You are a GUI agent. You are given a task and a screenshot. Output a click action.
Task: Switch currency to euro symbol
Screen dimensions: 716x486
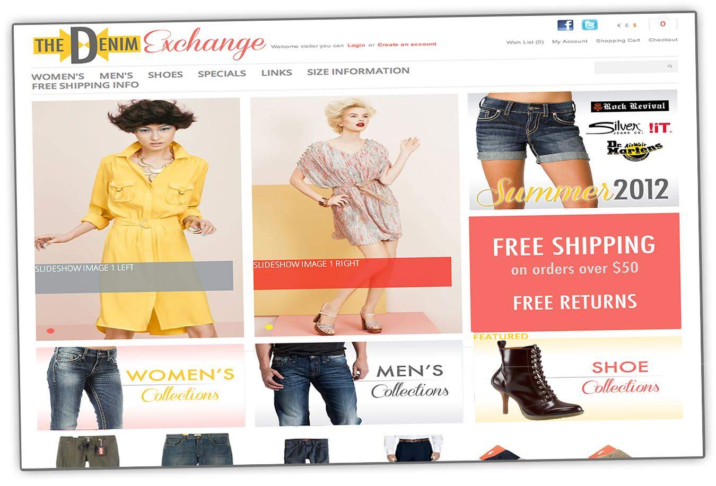tap(619, 25)
